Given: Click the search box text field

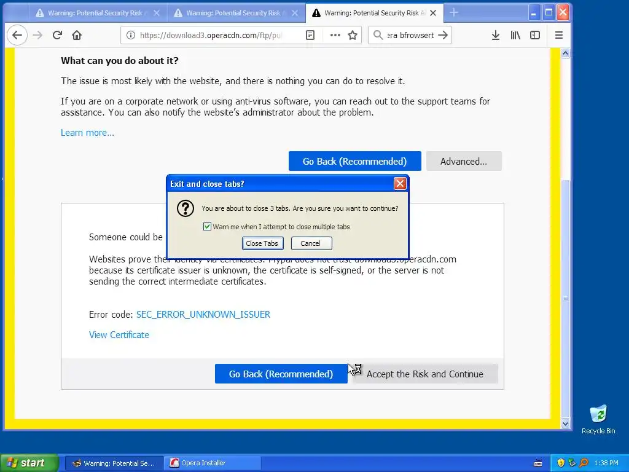Looking at the screenshot, I should pos(410,35).
